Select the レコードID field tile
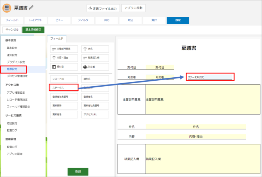Screen dimensions: 262x177 pyautogui.click(x=64, y=79)
